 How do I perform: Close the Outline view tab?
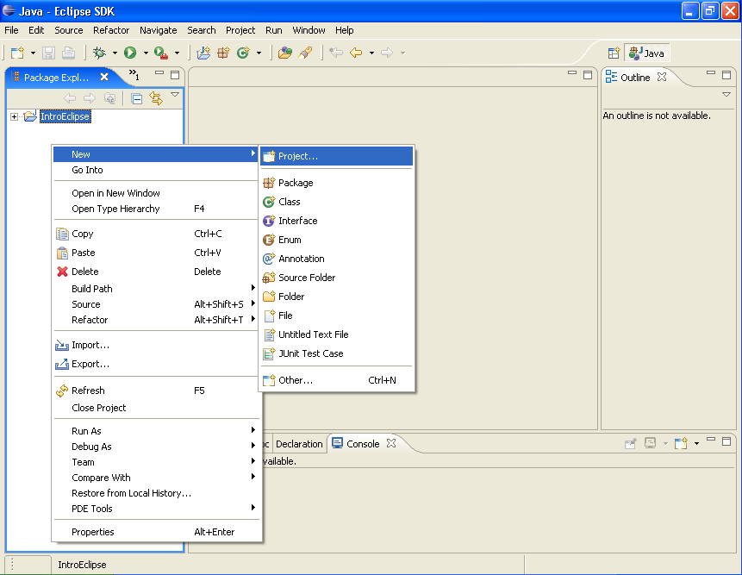pos(662,77)
